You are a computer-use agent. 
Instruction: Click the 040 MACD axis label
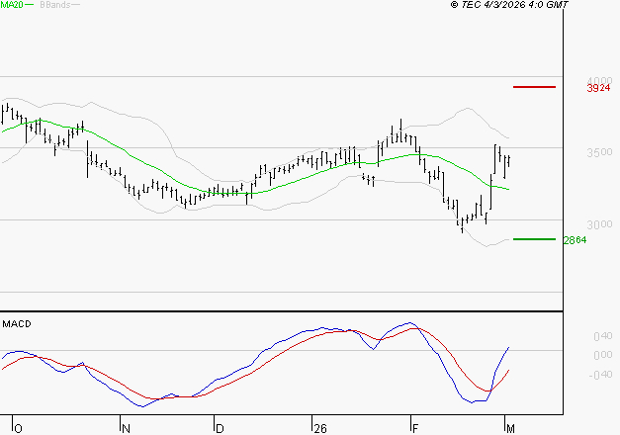tap(603, 336)
